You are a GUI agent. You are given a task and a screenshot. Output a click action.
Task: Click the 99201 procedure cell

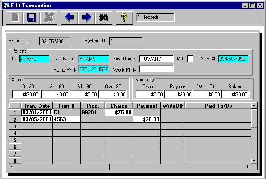click(x=93, y=113)
